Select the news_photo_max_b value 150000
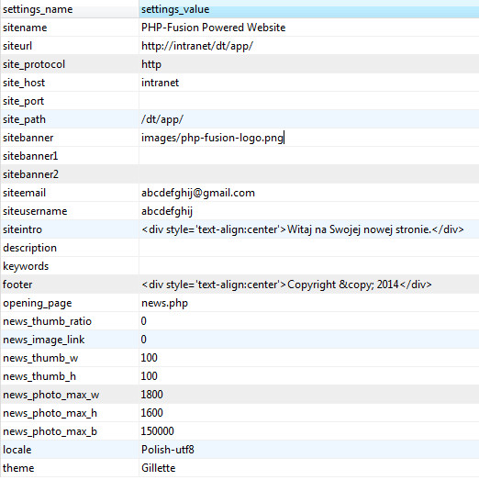The height and width of the screenshot is (480, 479). point(157,431)
